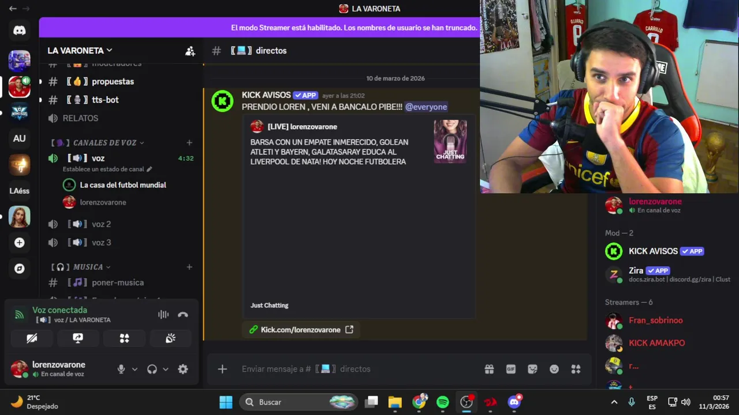Collapse CANALES DE VOZ category

(98, 142)
